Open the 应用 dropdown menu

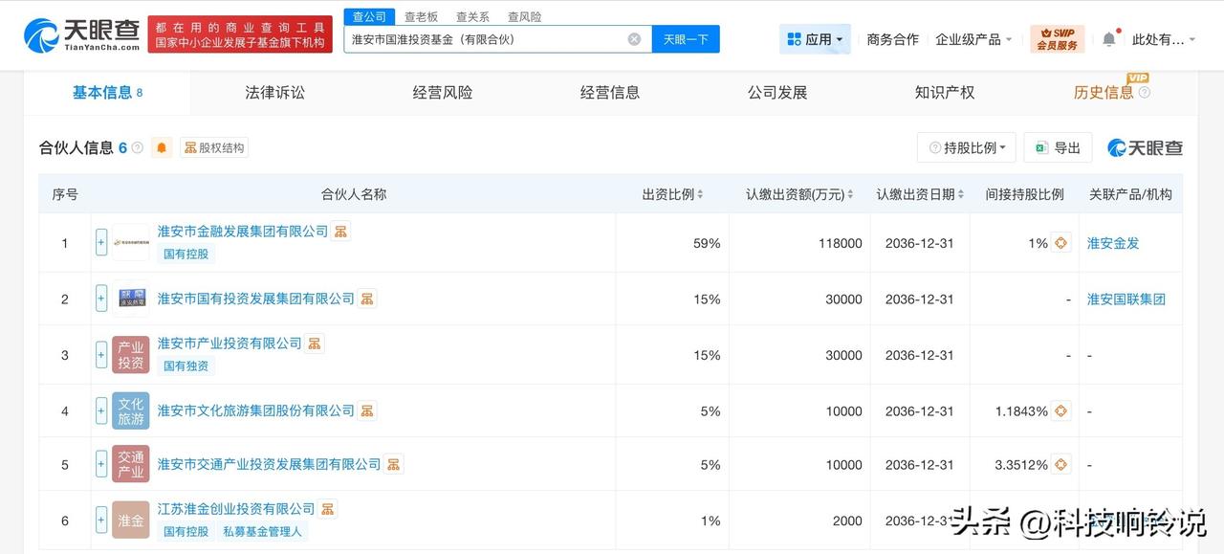coord(815,39)
